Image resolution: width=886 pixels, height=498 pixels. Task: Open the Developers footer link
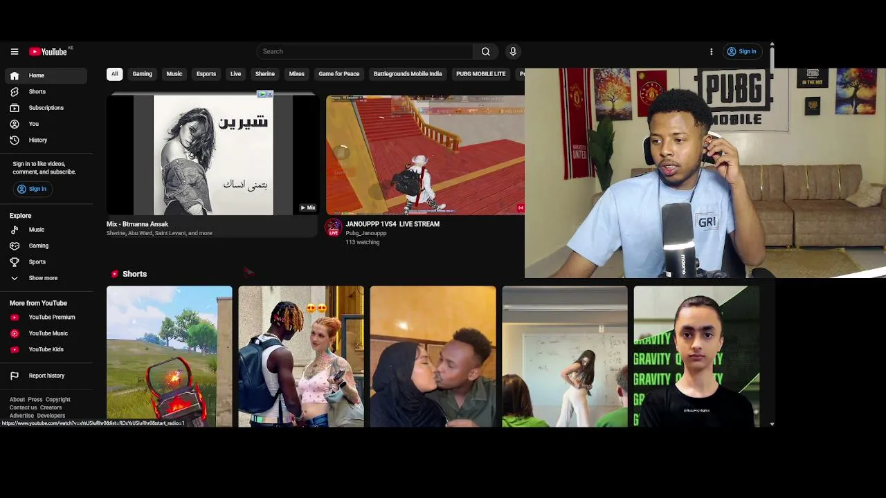tap(51, 416)
